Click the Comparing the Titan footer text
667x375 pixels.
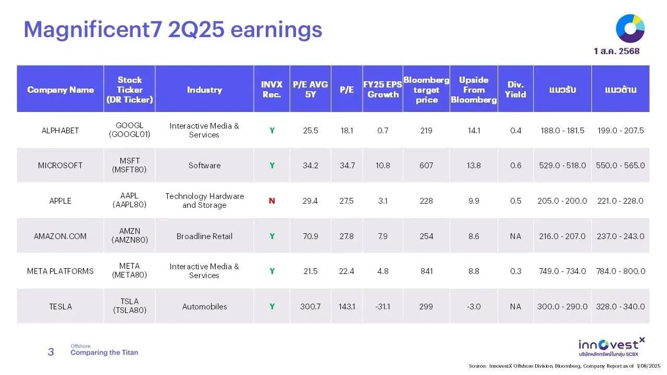pos(104,353)
